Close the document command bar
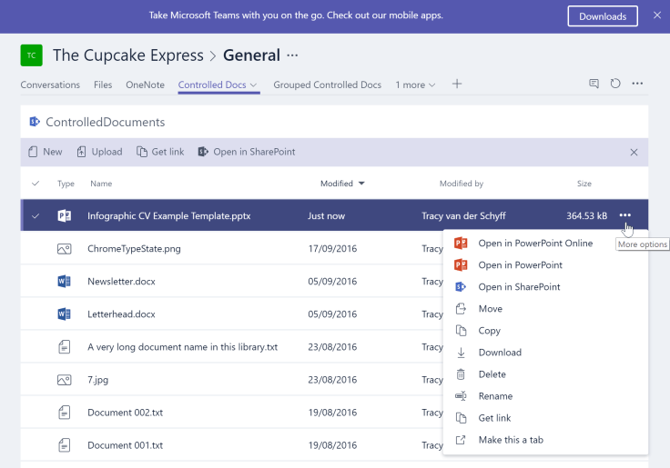Screen dimensions: 670x468 pyautogui.click(x=634, y=153)
